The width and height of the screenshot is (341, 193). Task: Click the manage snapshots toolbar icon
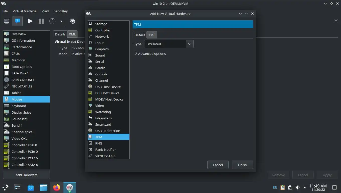point(72,21)
